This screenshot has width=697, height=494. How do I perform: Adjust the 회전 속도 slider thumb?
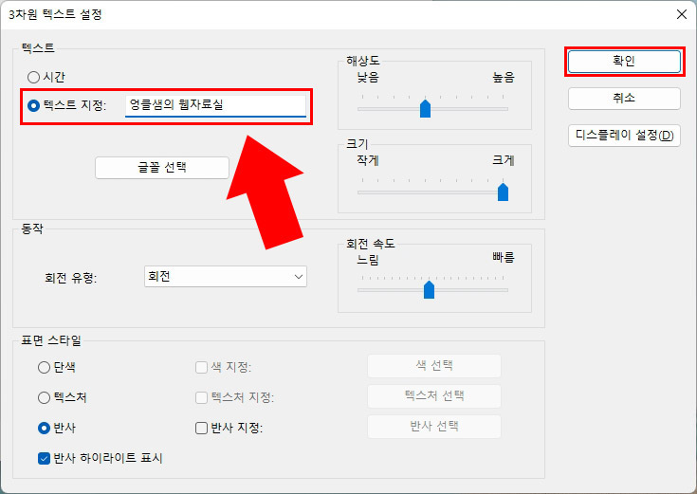click(x=429, y=290)
